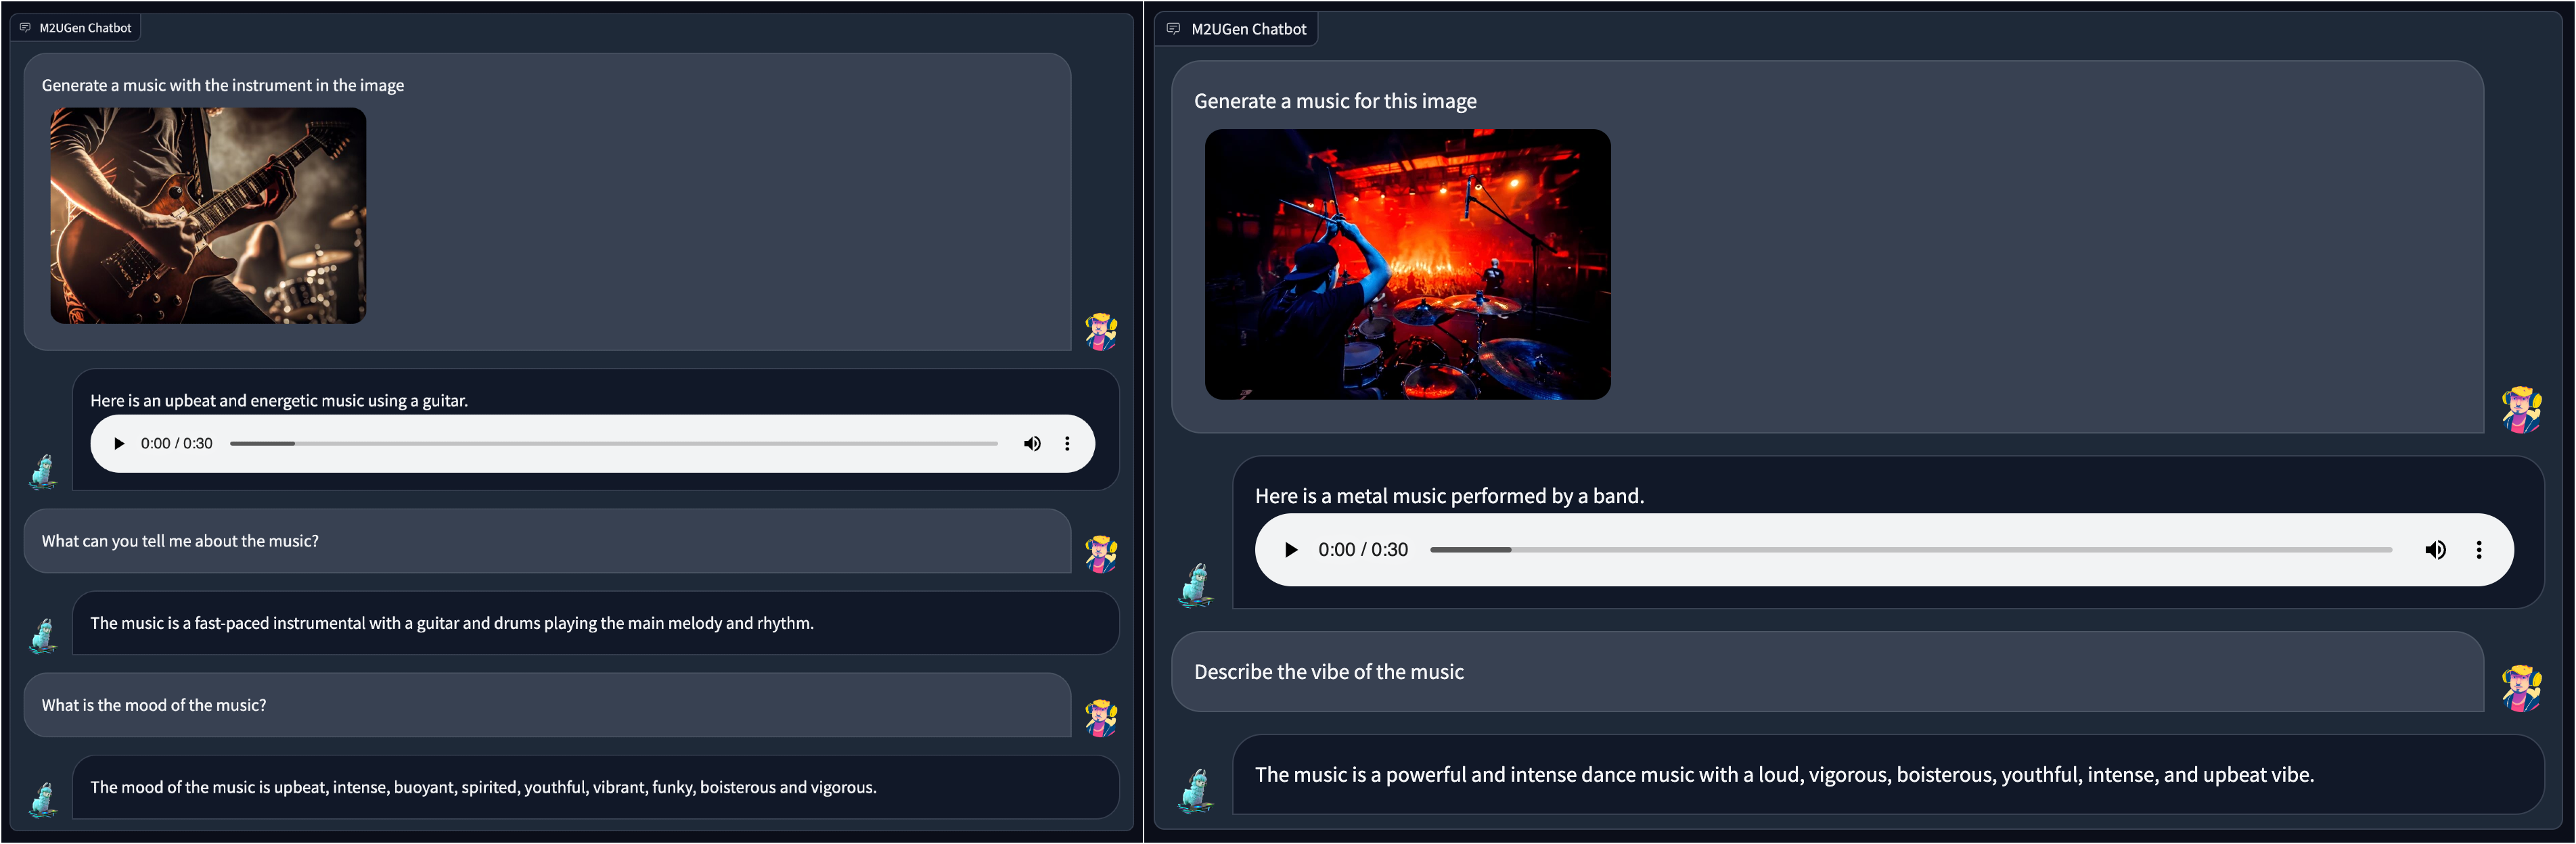
Task: Mute the guitar music audio player
Action: [x=1032, y=444]
